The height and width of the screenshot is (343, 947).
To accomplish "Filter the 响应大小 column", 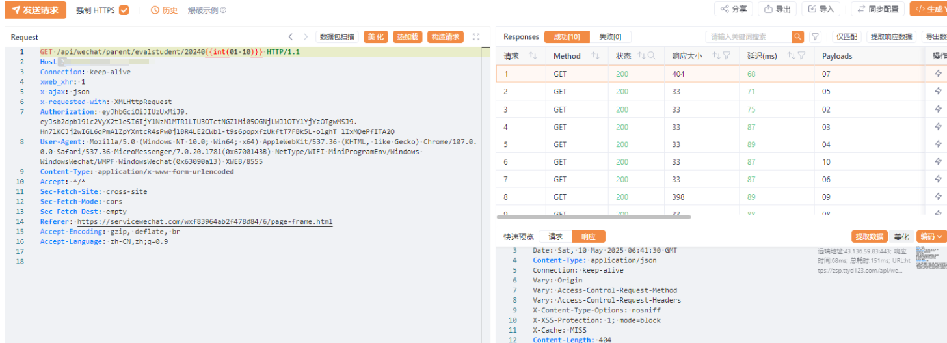I will [727, 56].
